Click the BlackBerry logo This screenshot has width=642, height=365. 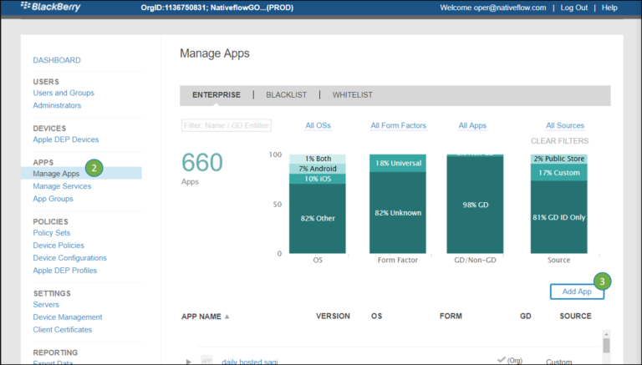pyautogui.click(x=50, y=7)
